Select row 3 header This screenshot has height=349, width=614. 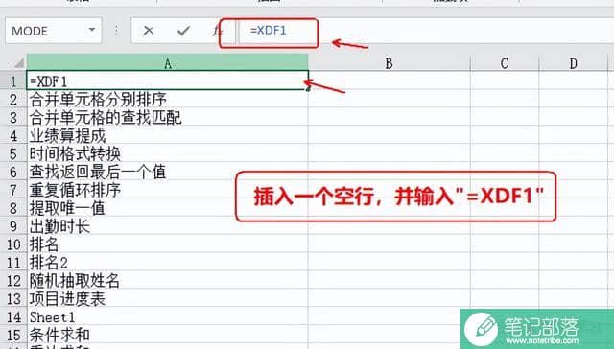pos(13,117)
